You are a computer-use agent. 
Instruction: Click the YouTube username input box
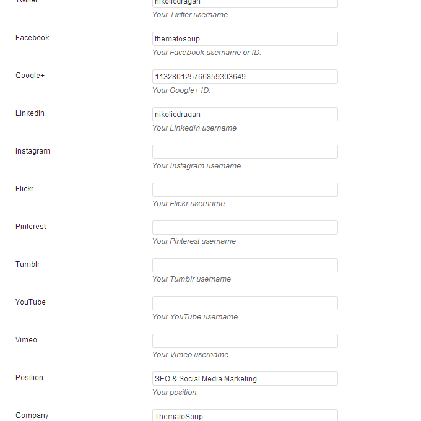[x=245, y=303]
